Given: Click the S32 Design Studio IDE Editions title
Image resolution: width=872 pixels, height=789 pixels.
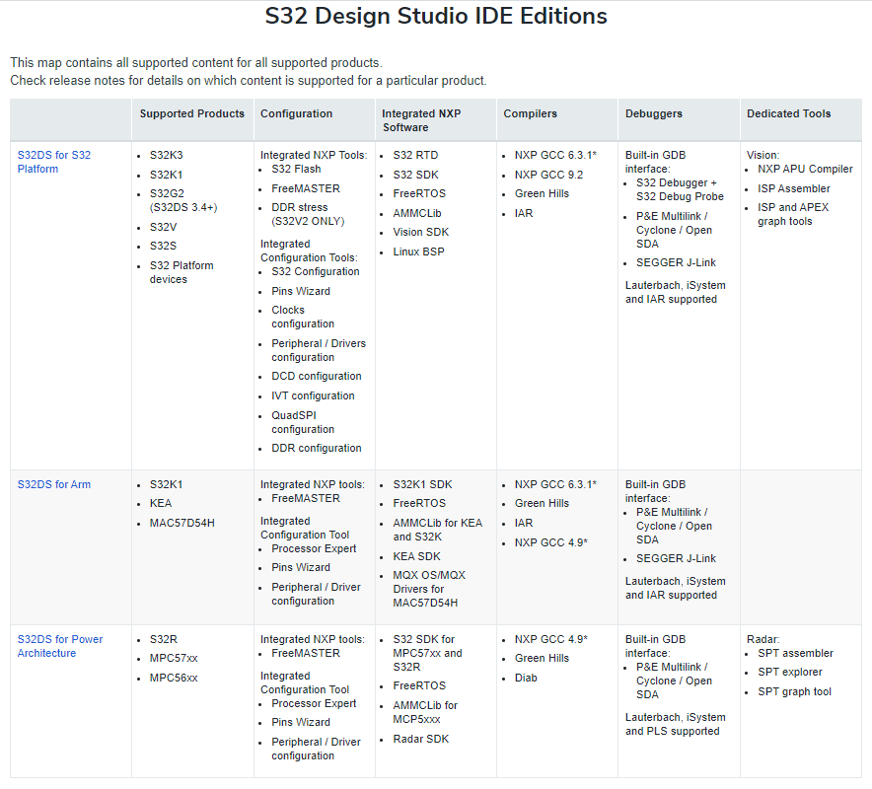Looking at the screenshot, I should 436,17.
